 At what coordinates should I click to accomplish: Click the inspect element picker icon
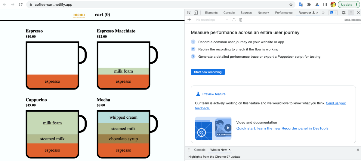coord(189,13)
